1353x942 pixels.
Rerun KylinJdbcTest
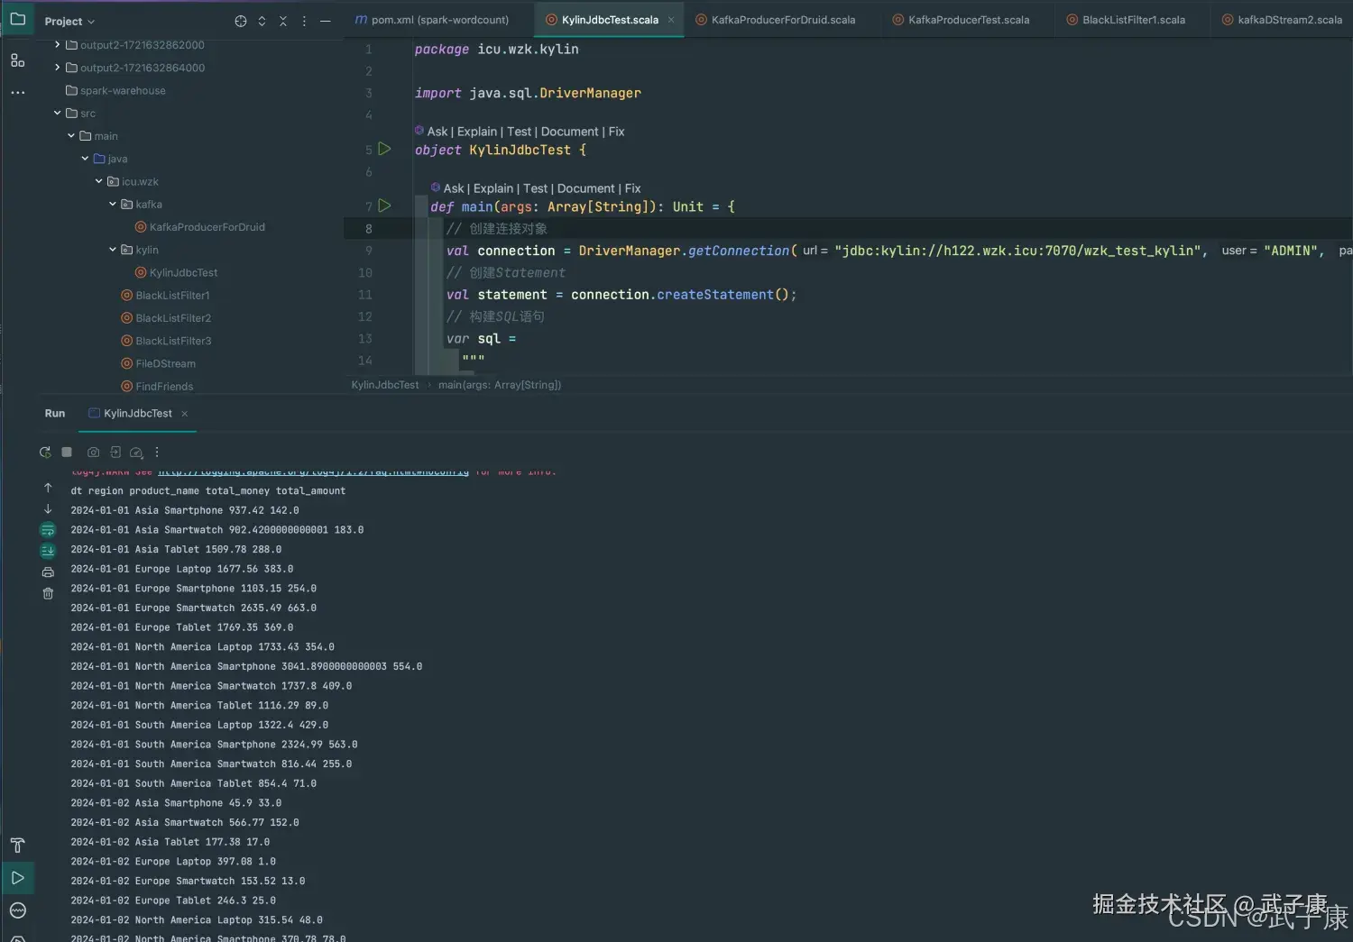click(x=45, y=452)
